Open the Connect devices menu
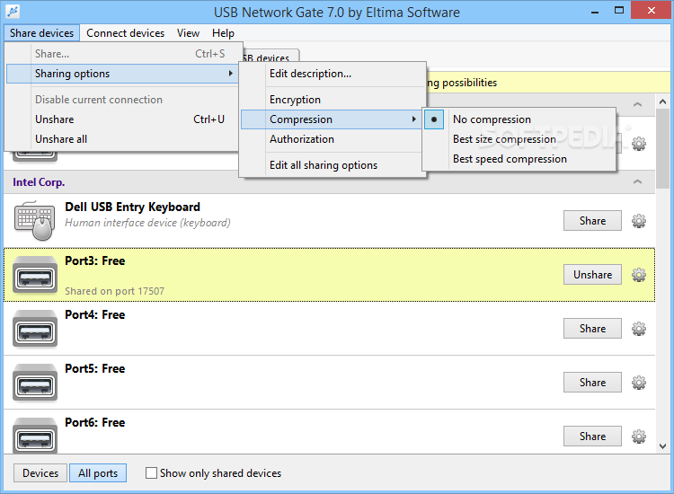The height and width of the screenshot is (494, 674). coord(126,33)
